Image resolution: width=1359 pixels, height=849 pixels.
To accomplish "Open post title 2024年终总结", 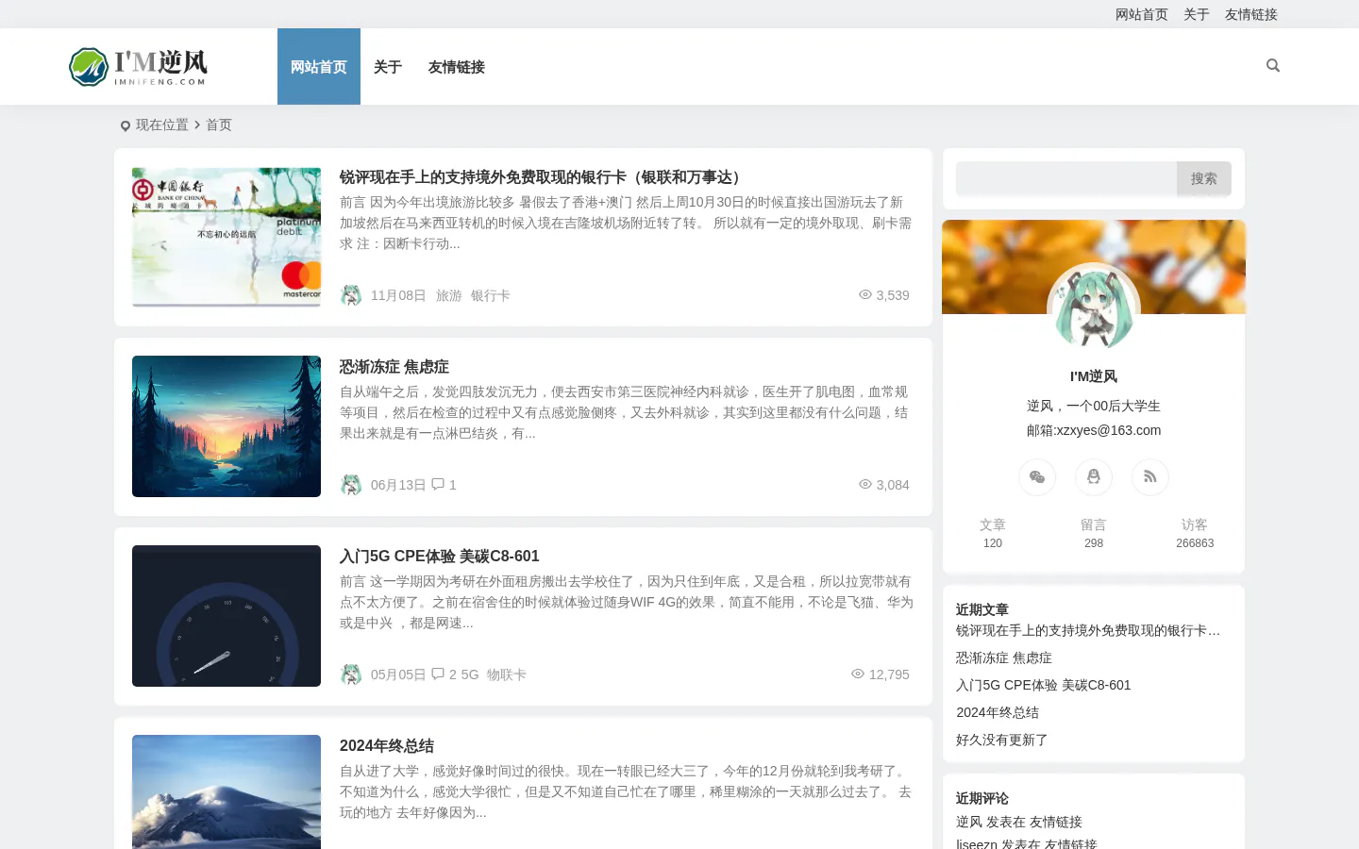I will (x=387, y=746).
